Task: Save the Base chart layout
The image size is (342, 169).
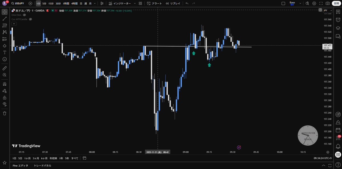Action: point(292,3)
